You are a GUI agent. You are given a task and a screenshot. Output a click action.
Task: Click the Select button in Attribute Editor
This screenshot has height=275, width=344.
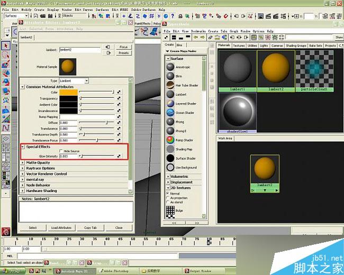[x=33, y=227]
